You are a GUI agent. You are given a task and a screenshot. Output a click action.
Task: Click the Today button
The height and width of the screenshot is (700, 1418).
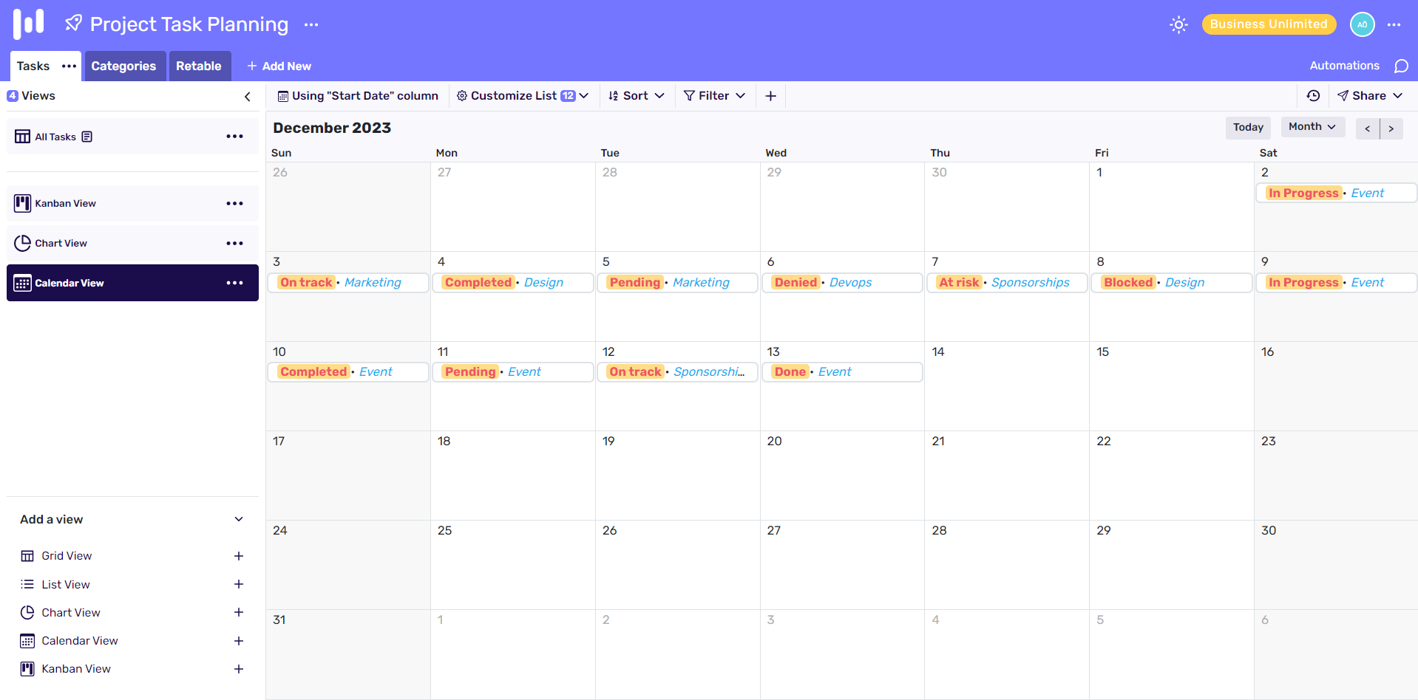[1248, 128]
